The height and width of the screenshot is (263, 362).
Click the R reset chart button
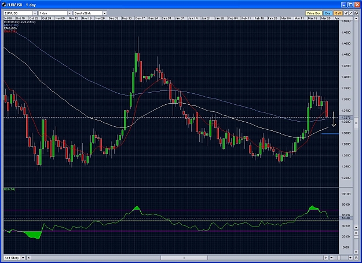pyautogui.click(x=356, y=258)
